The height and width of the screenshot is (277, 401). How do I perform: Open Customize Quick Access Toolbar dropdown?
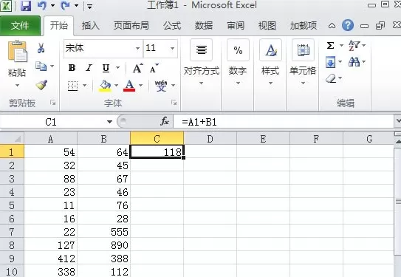coord(89,6)
